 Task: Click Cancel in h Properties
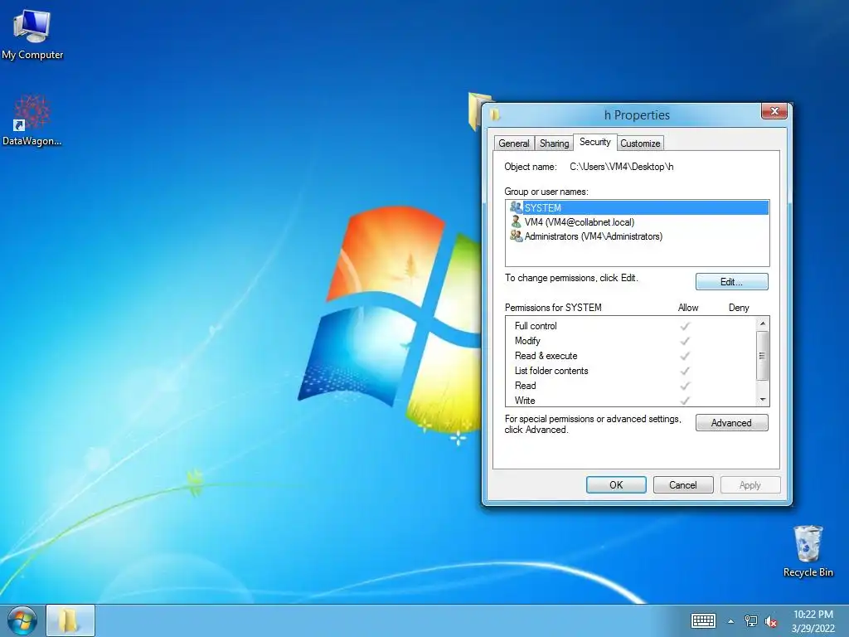683,484
